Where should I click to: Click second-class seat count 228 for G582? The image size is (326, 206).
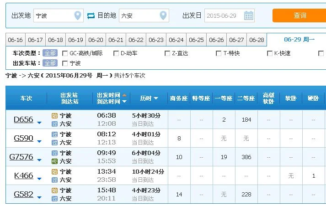(246, 195)
